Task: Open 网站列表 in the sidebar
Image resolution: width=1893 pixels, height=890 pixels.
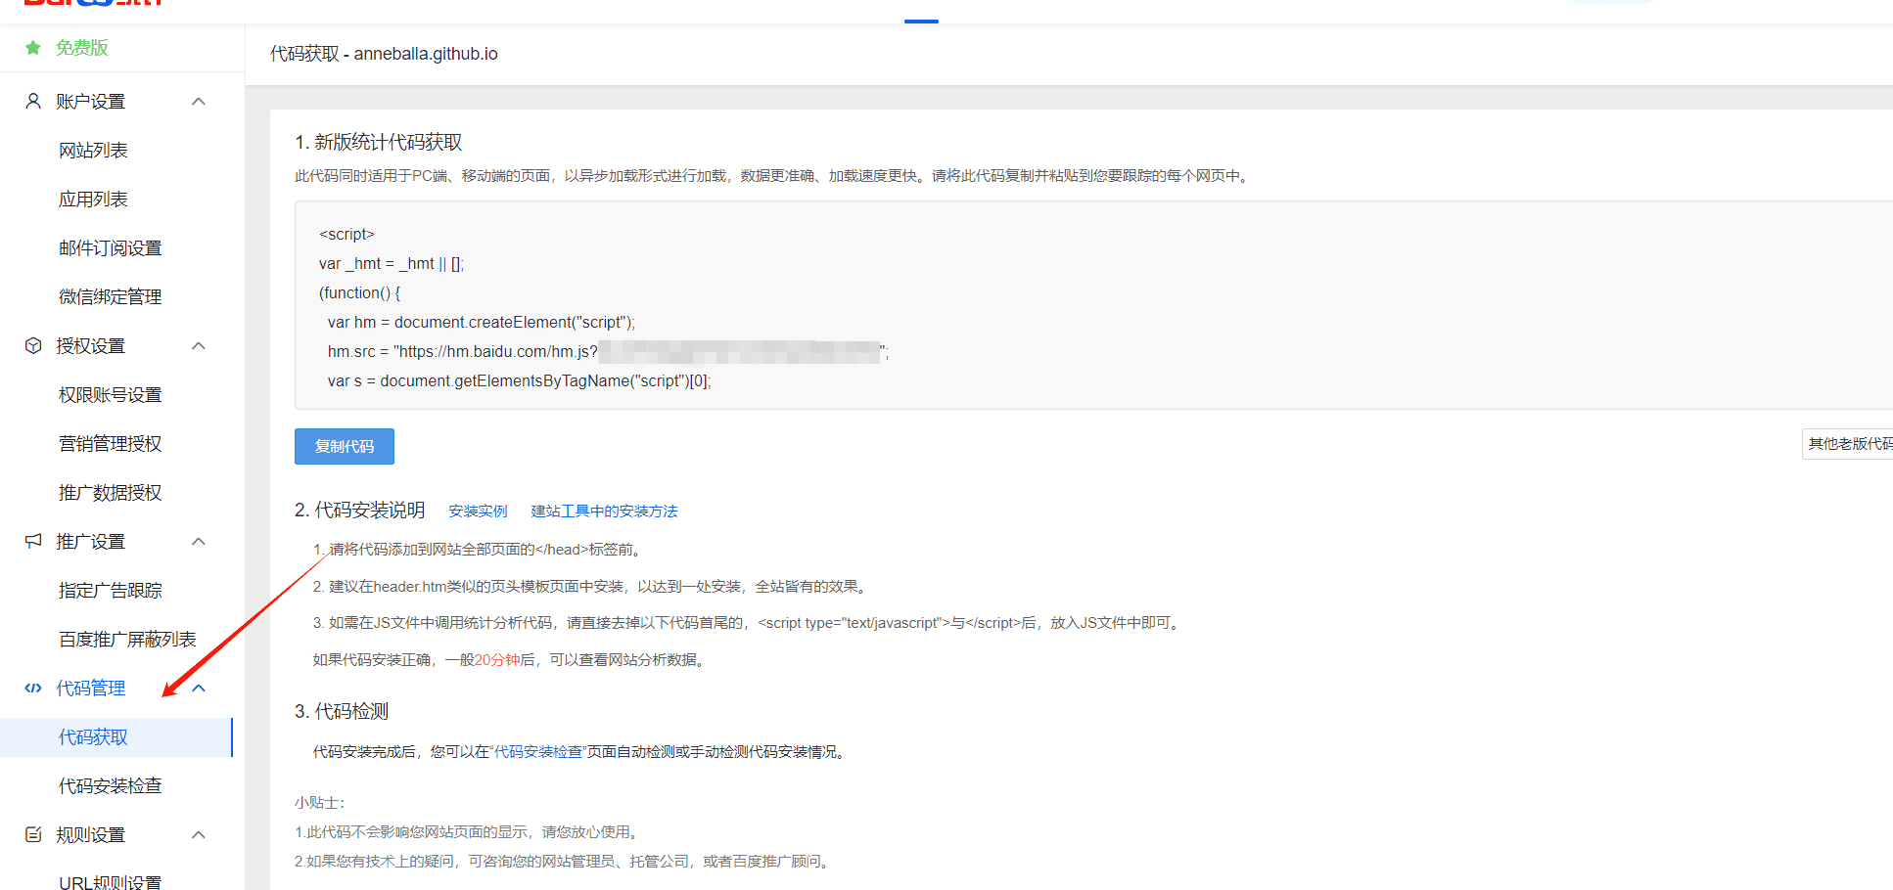Action: 93,150
